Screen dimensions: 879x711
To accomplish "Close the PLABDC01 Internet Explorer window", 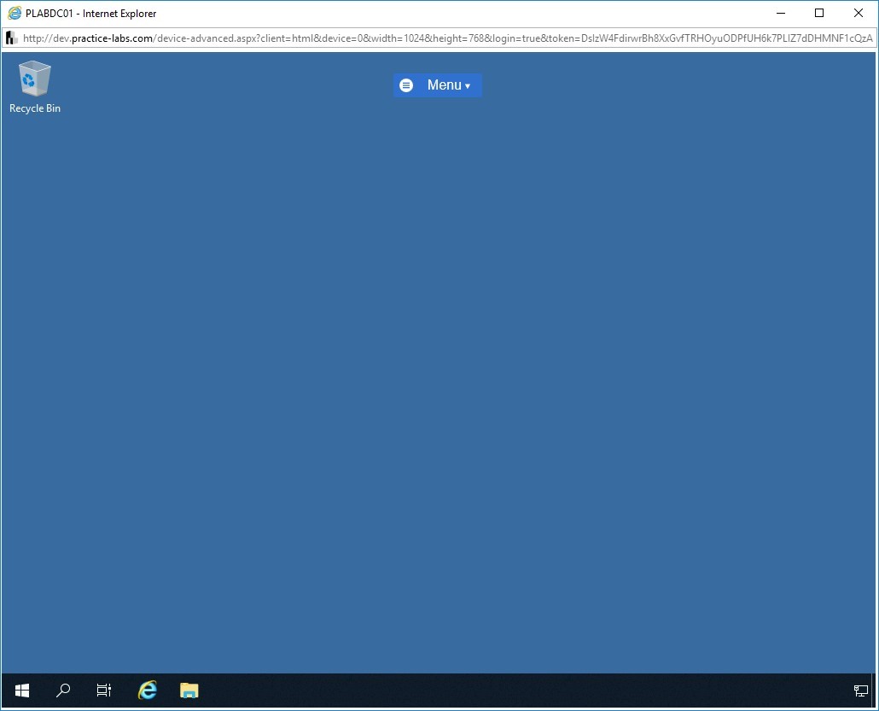I will click(859, 13).
